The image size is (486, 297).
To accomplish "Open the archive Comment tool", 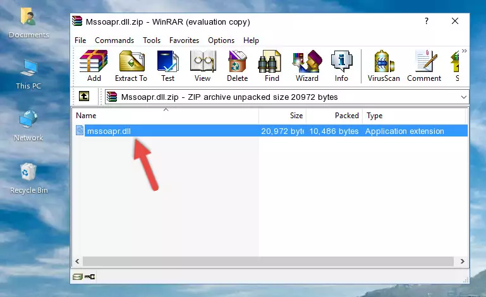I will pyautogui.click(x=424, y=66).
